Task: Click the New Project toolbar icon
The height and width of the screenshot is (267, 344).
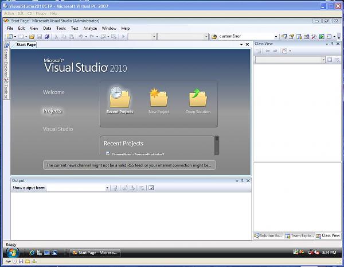Action: (x=10, y=37)
